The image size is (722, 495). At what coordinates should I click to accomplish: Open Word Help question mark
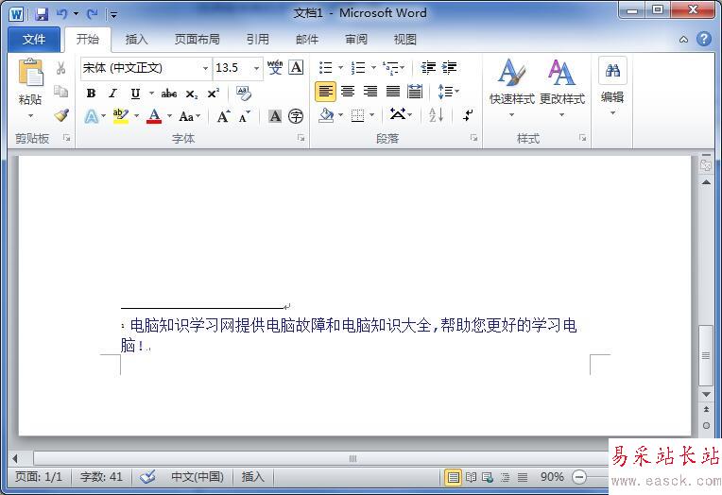(704, 39)
